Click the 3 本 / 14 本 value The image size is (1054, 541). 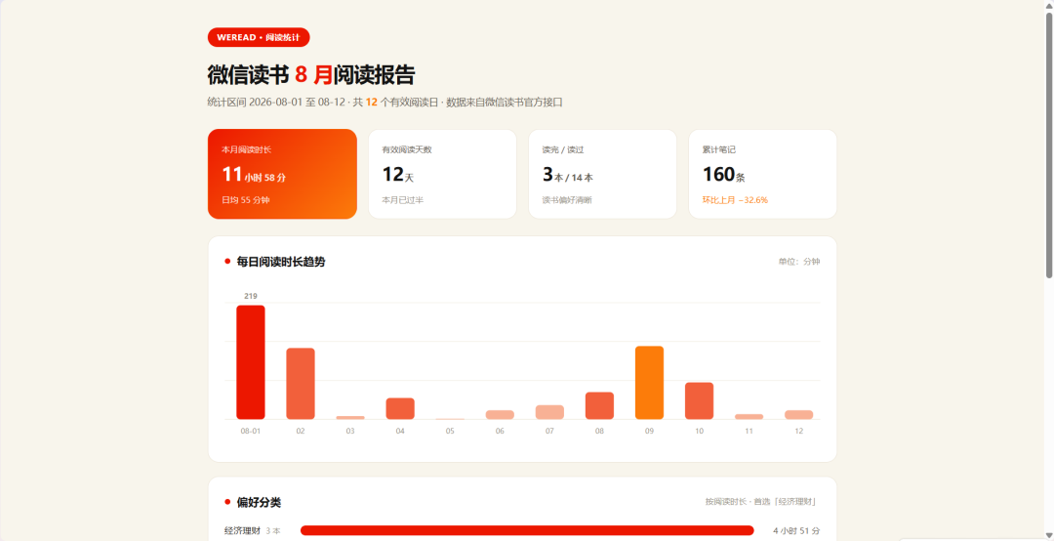click(x=567, y=175)
